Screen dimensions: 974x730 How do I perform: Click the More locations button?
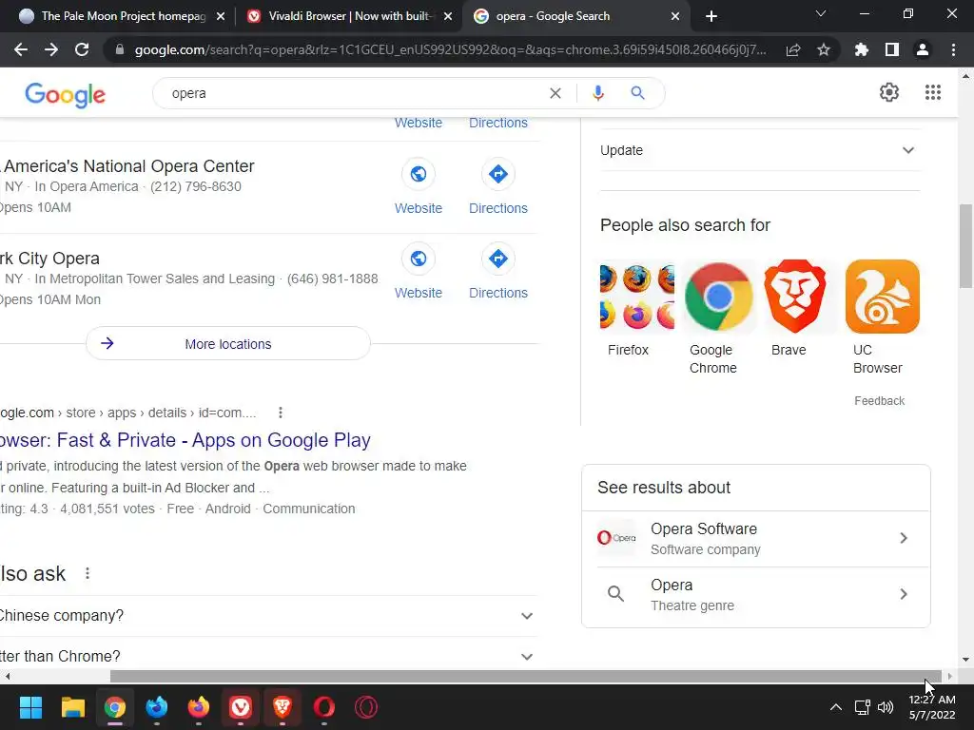228,343
